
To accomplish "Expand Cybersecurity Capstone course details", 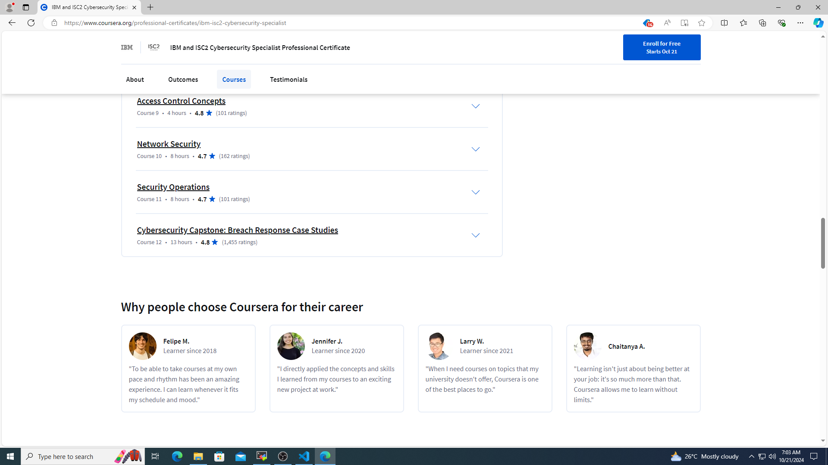I will point(475,235).
